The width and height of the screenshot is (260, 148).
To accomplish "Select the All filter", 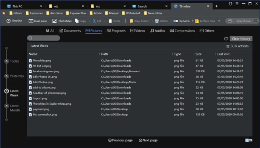I will pyautogui.click(x=50, y=31).
